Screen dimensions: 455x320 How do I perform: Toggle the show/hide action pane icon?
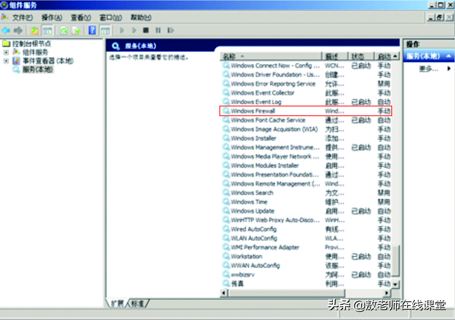[x=105, y=30]
